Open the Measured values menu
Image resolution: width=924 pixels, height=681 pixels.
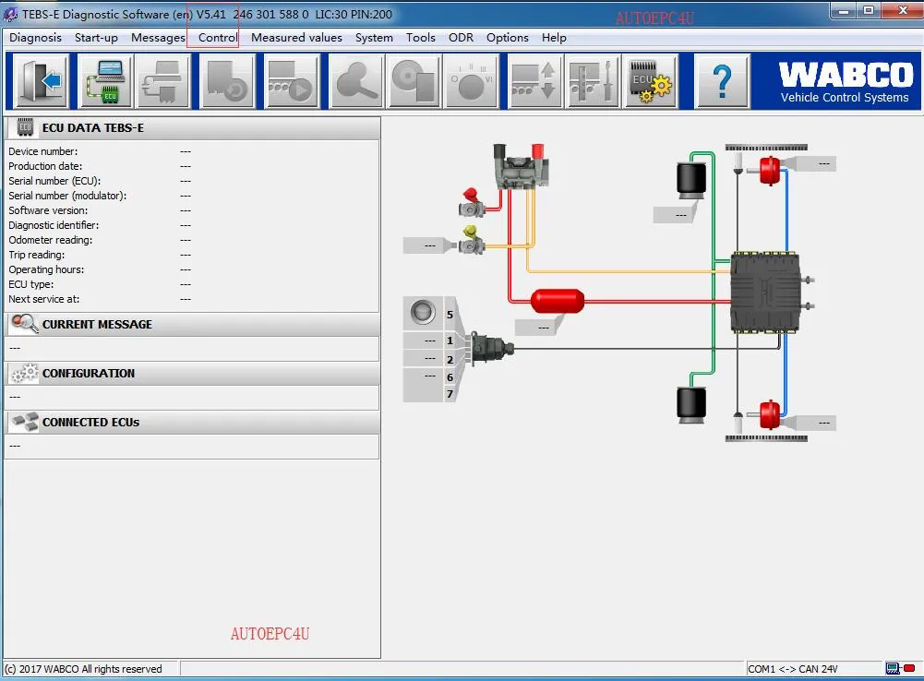point(296,38)
